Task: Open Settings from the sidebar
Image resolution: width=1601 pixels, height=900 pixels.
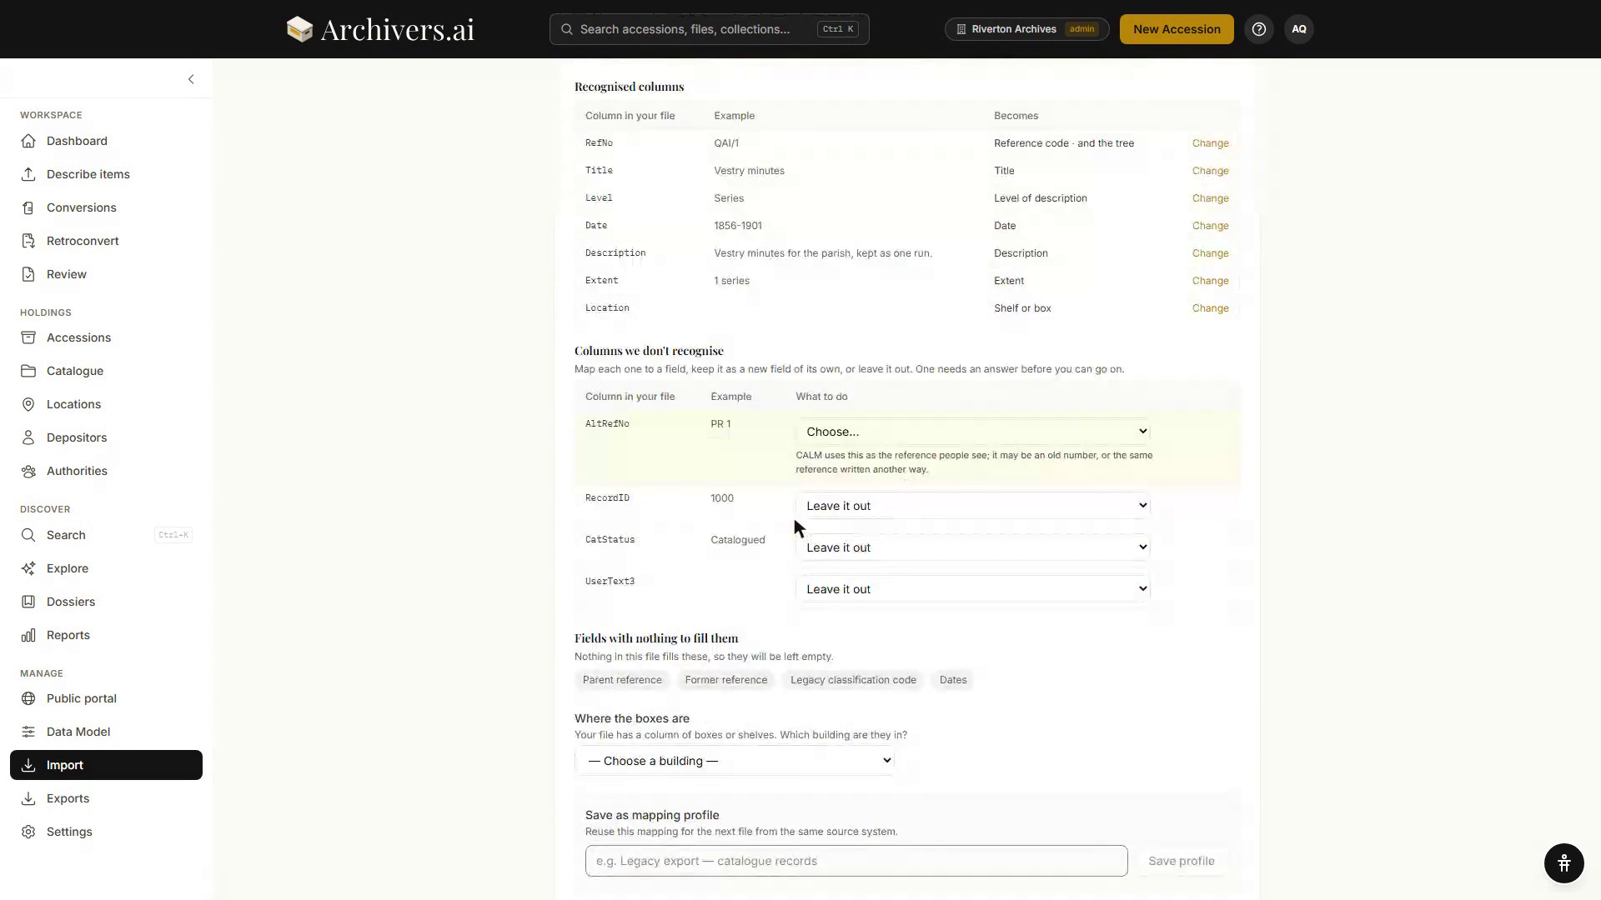Action: [106, 832]
